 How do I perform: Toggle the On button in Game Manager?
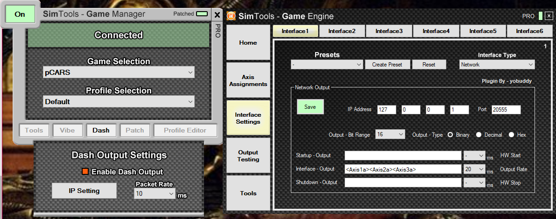pos(20,14)
